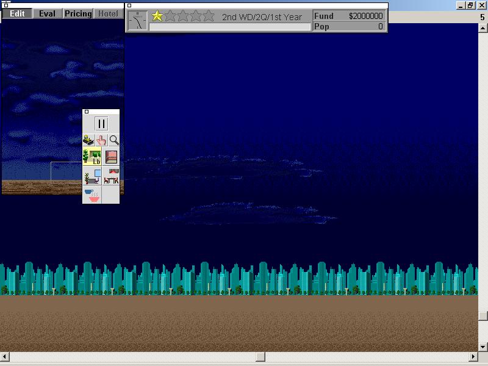Image resolution: width=488 pixels, height=366 pixels.
Task: Open the Eval tab
Action: (48, 13)
